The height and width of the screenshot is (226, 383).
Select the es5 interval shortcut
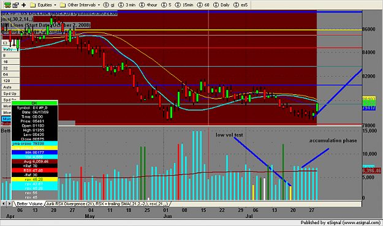pos(241,5)
